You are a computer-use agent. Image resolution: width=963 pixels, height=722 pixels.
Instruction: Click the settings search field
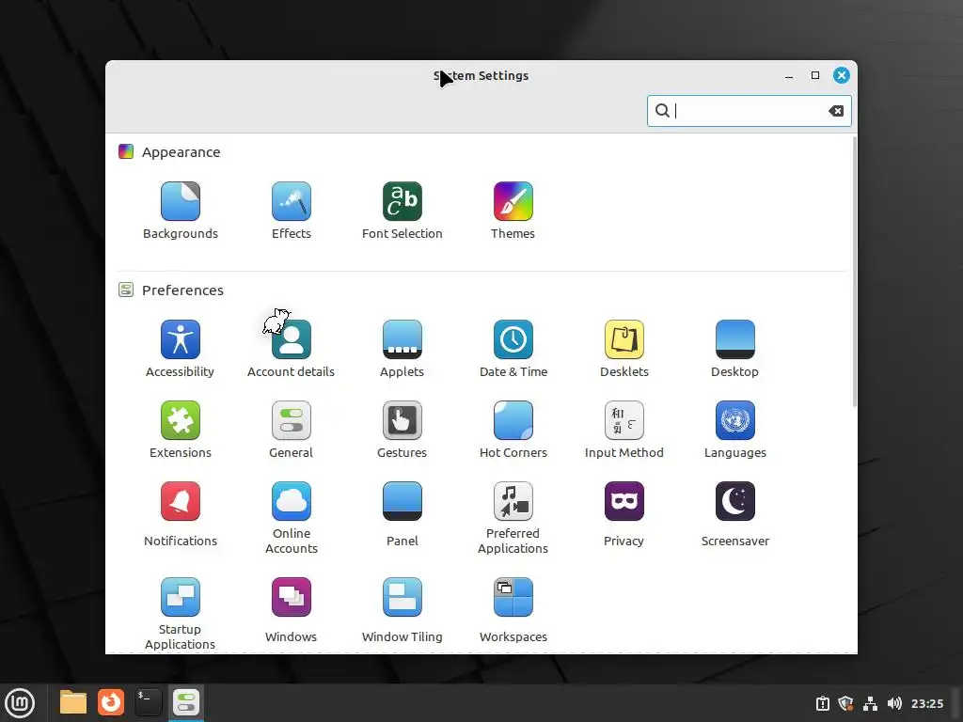click(x=750, y=111)
